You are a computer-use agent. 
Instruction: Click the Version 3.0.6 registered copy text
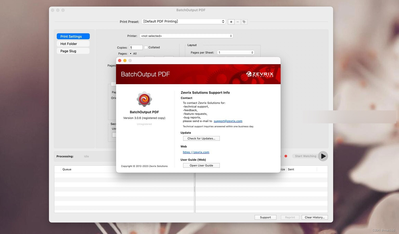[x=144, y=118]
